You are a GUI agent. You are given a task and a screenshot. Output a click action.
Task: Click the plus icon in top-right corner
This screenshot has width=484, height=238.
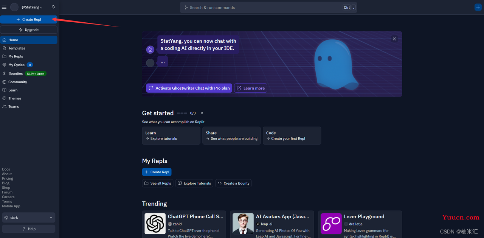[x=478, y=7]
